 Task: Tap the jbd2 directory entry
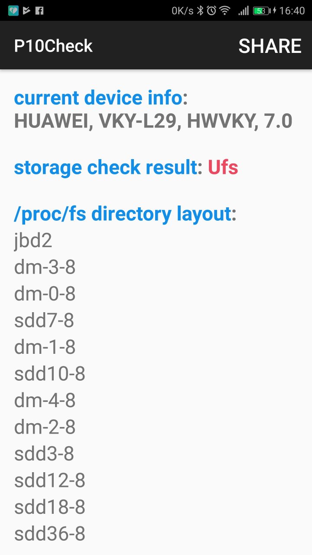(x=33, y=241)
